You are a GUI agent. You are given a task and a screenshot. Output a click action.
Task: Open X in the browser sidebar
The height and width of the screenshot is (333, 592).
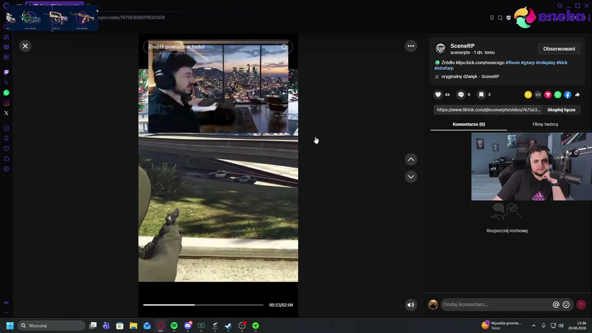pos(6,113)
